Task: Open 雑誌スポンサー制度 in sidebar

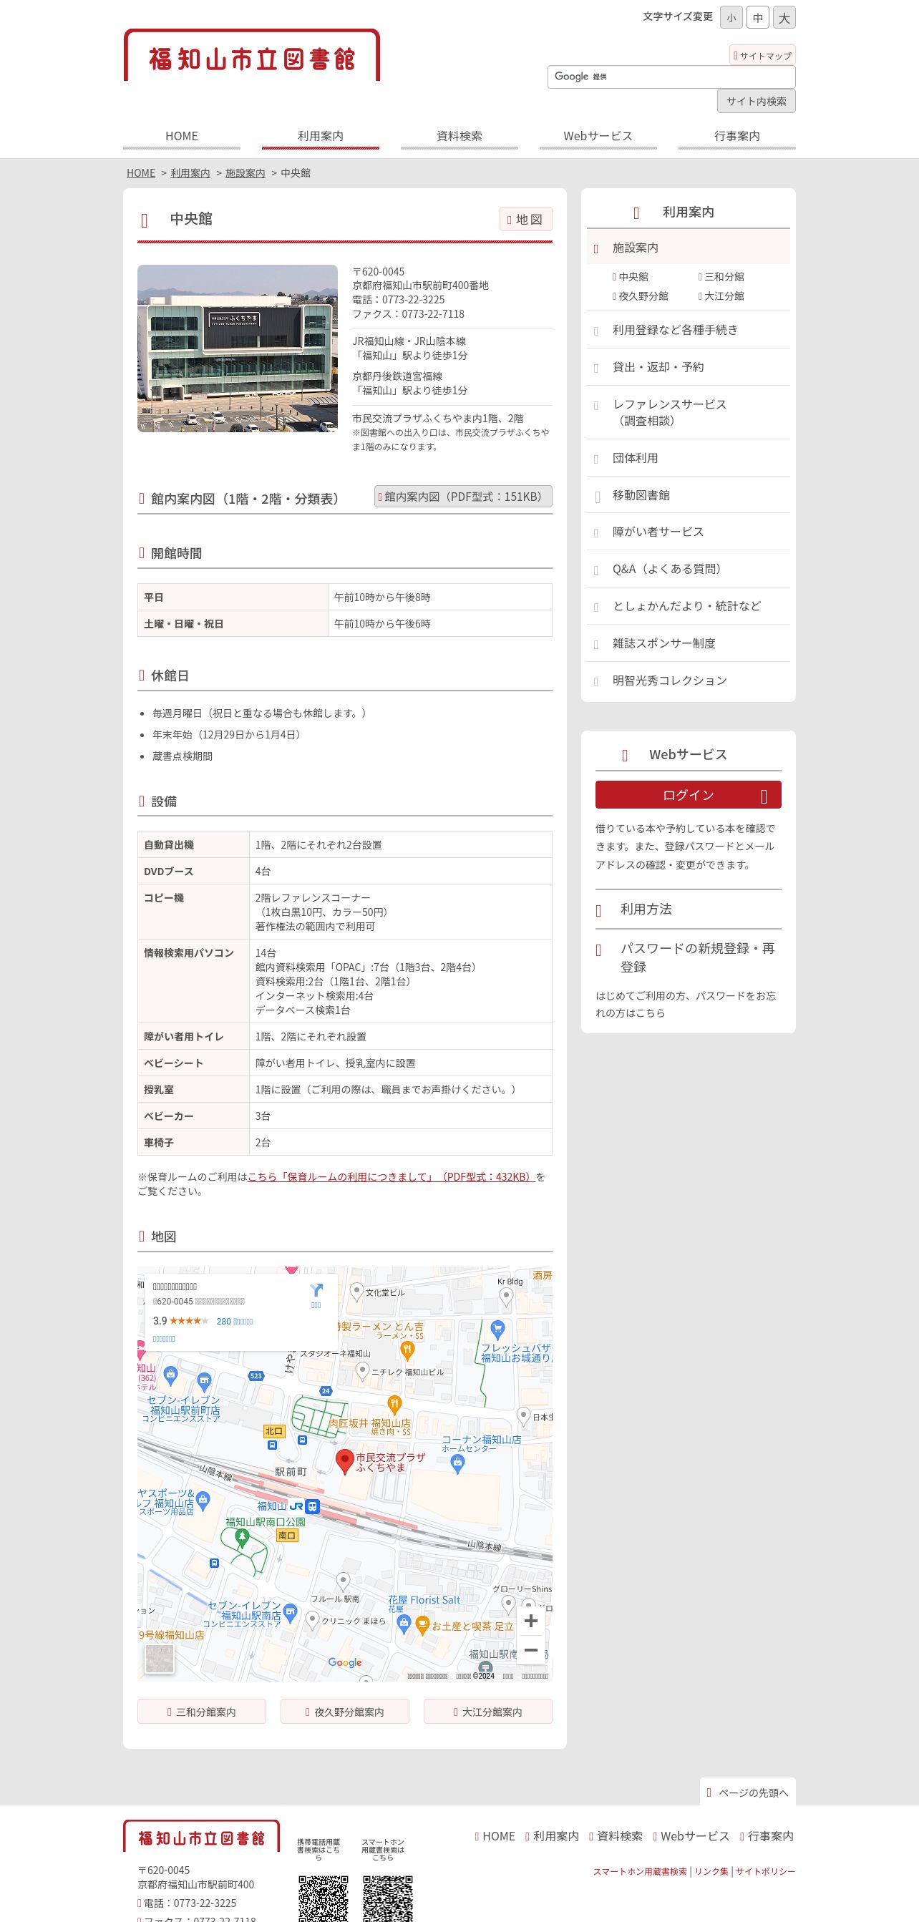Action: pos(689,643)
